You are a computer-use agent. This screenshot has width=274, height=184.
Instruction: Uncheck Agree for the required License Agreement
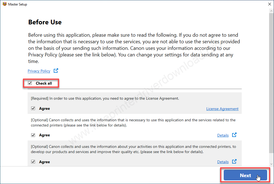(x=33, y=108)
